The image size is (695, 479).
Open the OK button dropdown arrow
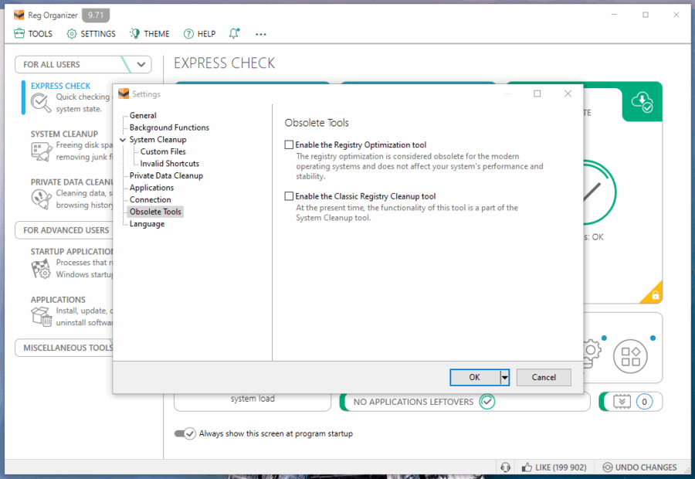tap(504, 378)
